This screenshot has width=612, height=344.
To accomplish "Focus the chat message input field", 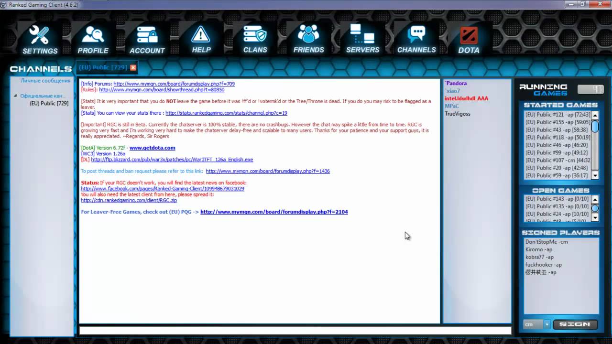I will tap(295, 331).
